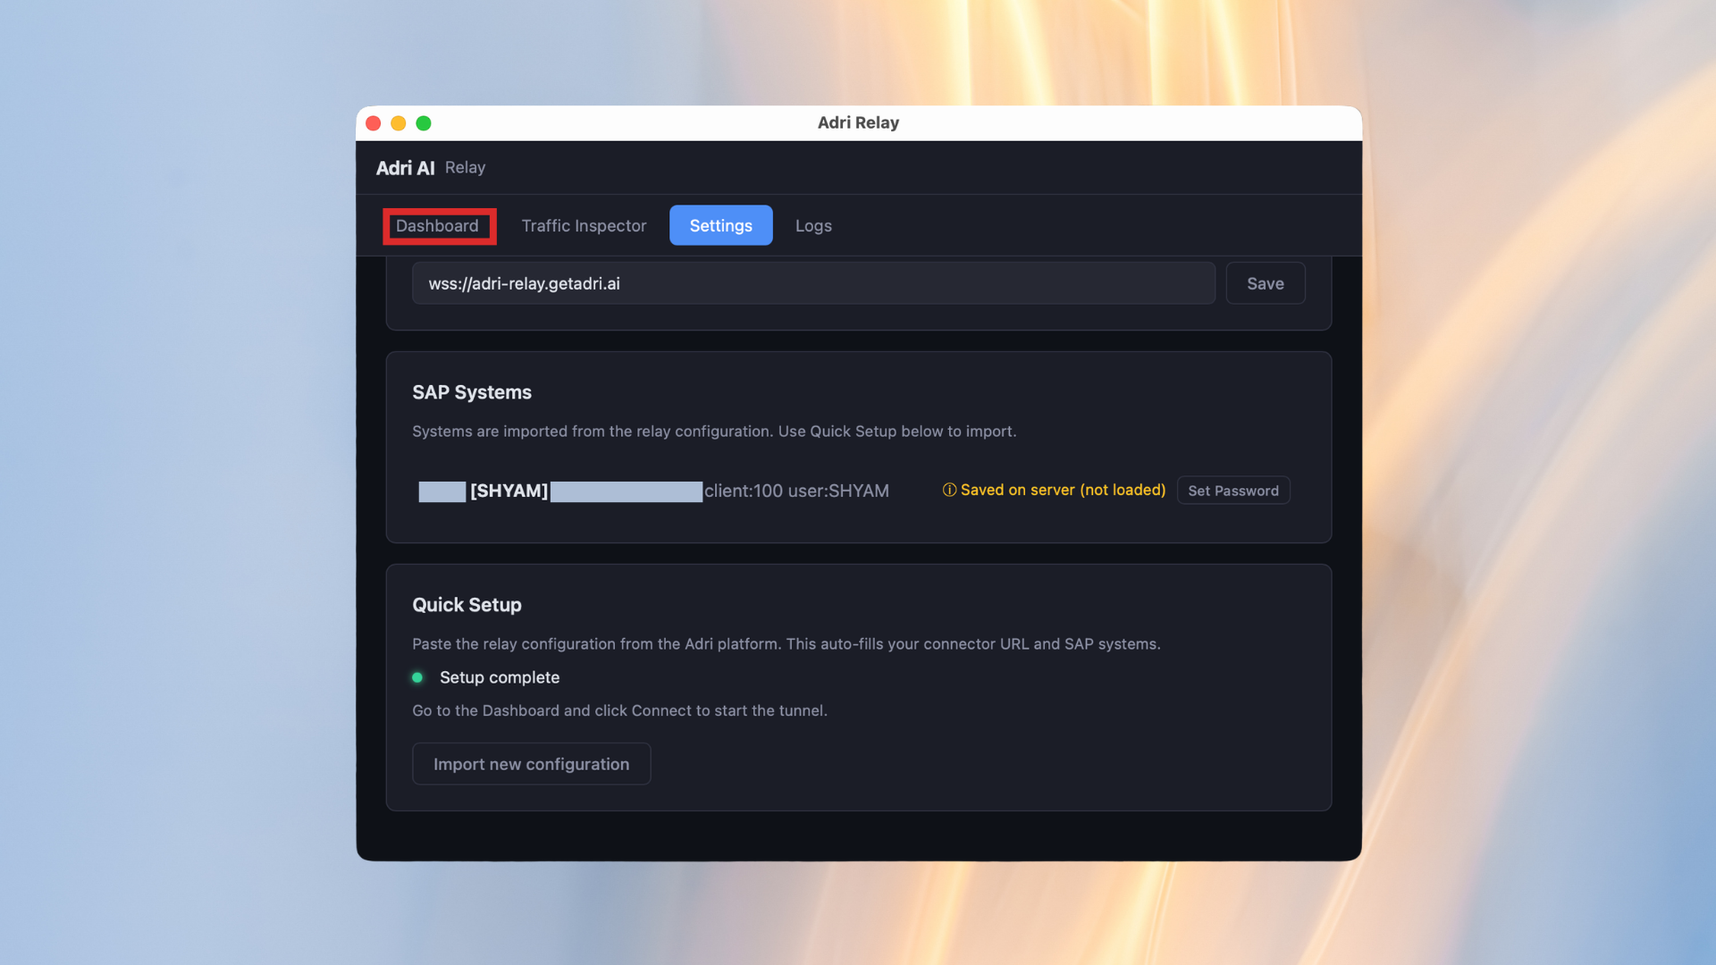Click the relay URL input field
1716x965 pixels.
pos(812,283)
